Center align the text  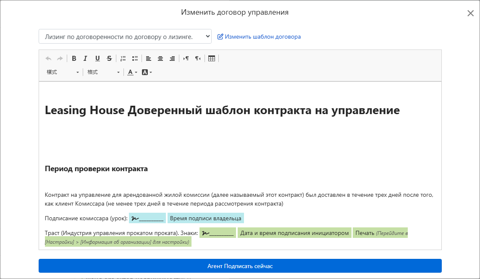coord(160,58)
